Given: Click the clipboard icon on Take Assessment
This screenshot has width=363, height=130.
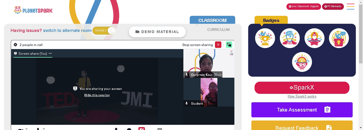Looking at the screenshot, I should pyautogui.click(x=327, y=109).
